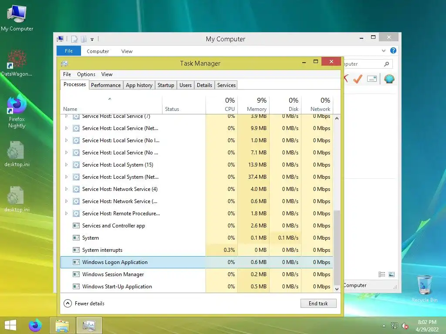
Task: Open Task Manager File menu
Action: pyautogui.click(x=67, y=74)
